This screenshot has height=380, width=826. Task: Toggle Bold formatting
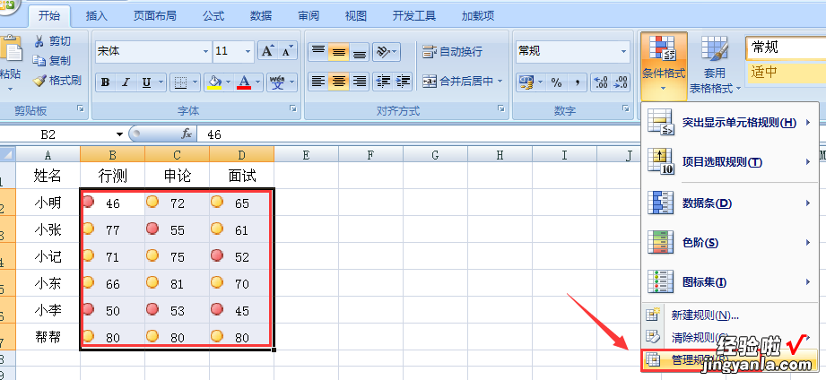coord(105,82)
